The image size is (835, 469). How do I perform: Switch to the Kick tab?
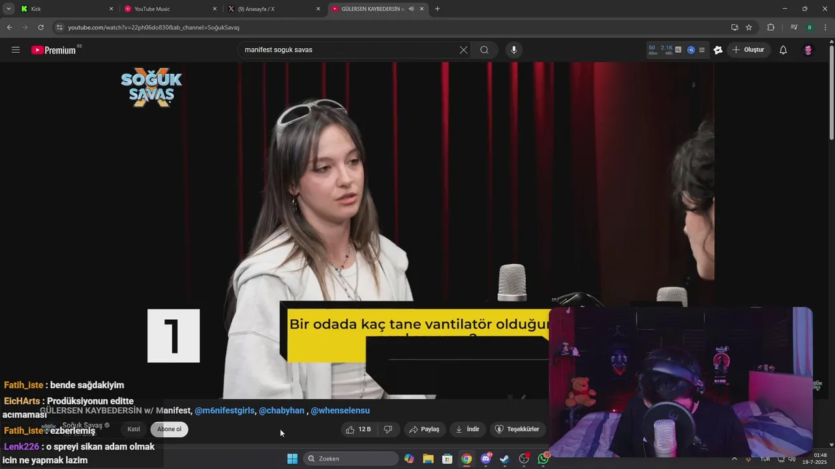[65, 9]
